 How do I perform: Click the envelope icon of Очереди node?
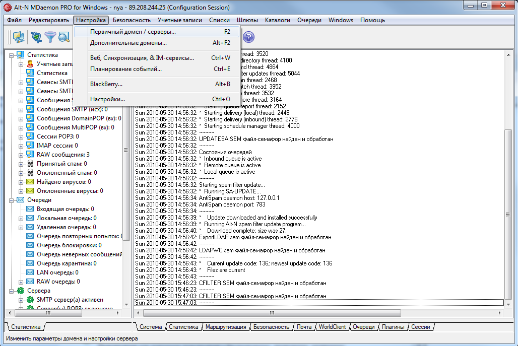click(x=21, y=200)
